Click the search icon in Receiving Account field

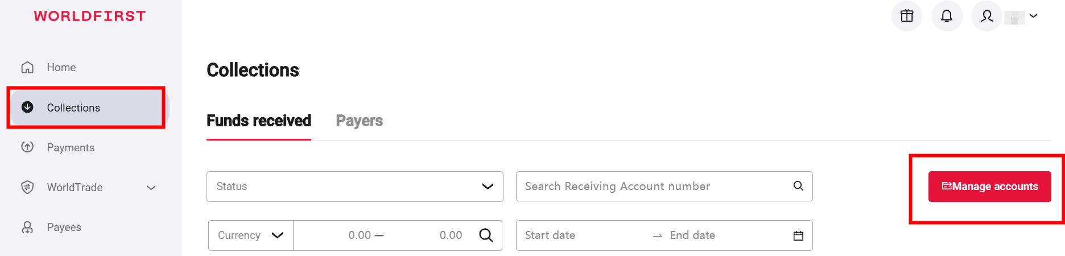798,186
